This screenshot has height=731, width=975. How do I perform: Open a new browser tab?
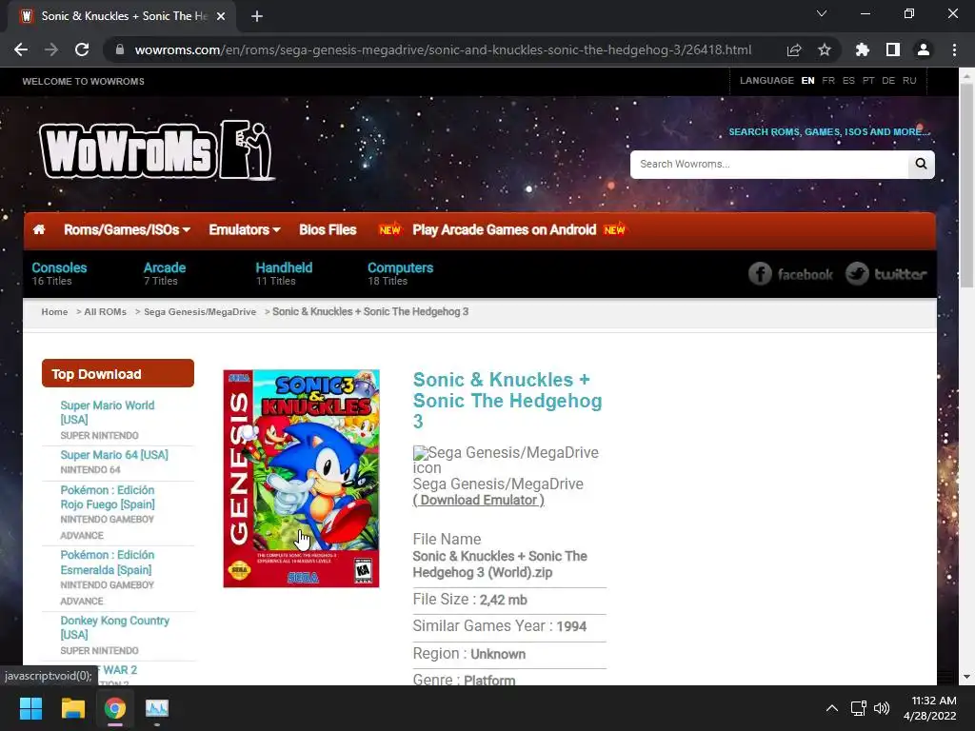coord(257,16)
